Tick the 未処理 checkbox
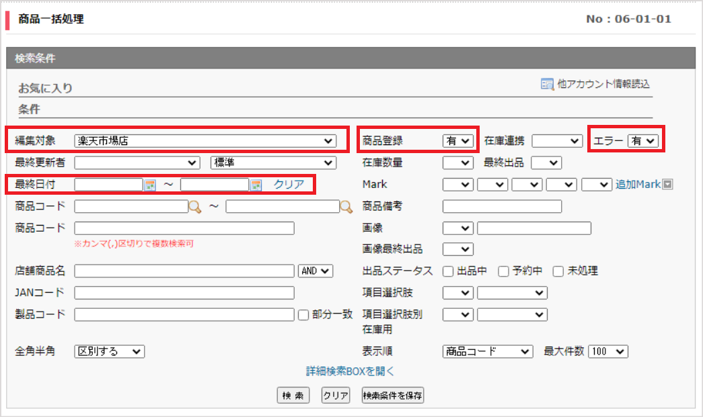 click(558, 271)
